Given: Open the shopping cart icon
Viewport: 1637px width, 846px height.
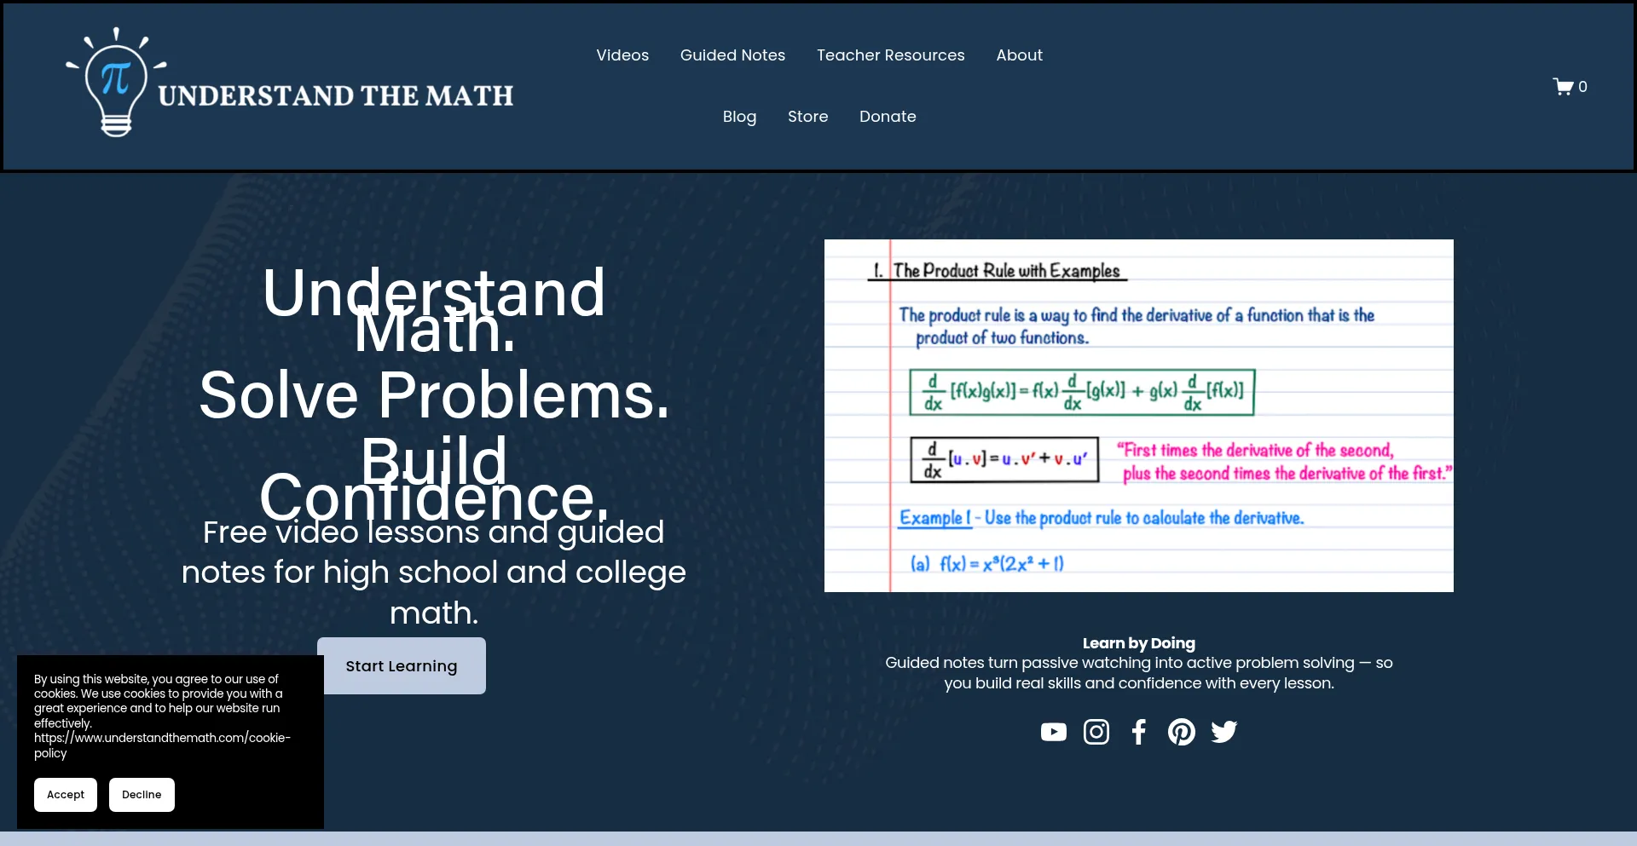Looking at the screenshot, I should [1563, 87].
